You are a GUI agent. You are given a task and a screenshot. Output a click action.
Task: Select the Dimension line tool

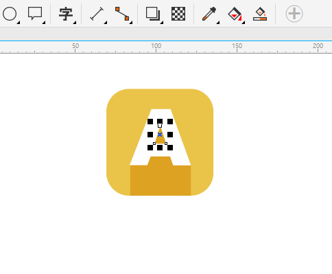tap(97, 14)
